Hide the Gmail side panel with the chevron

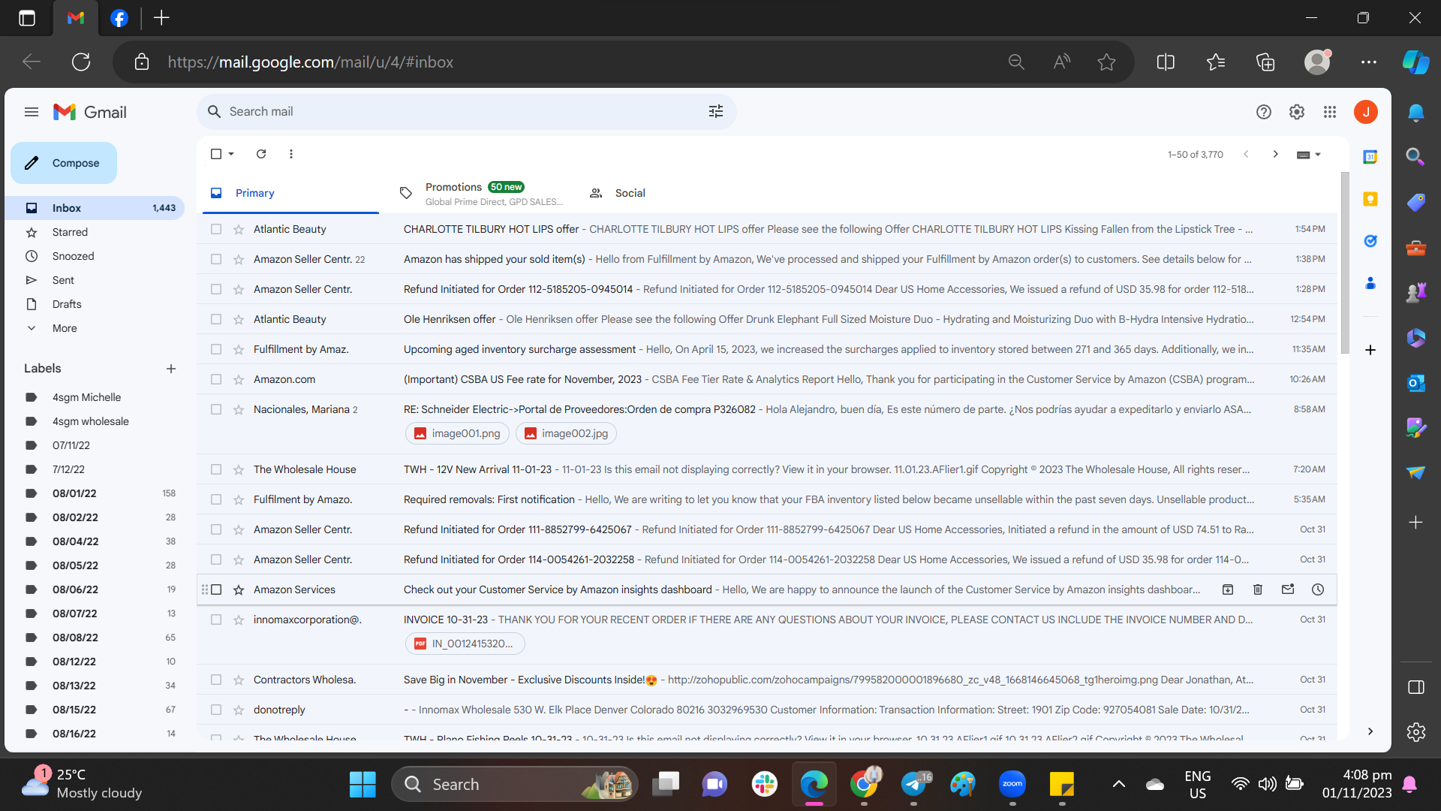pyautogui.click(x=1370, y=731)
